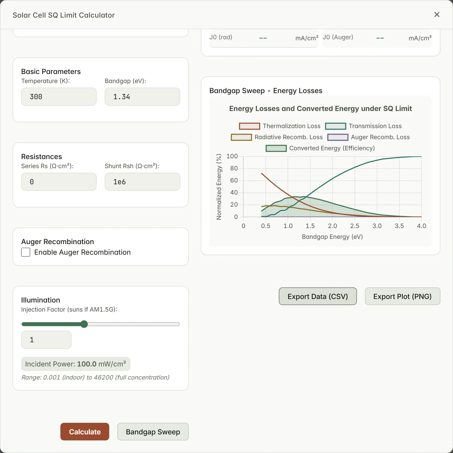453x453 pixels.
Task: Start a Bandgap Sweep
Action: [153, 432]
